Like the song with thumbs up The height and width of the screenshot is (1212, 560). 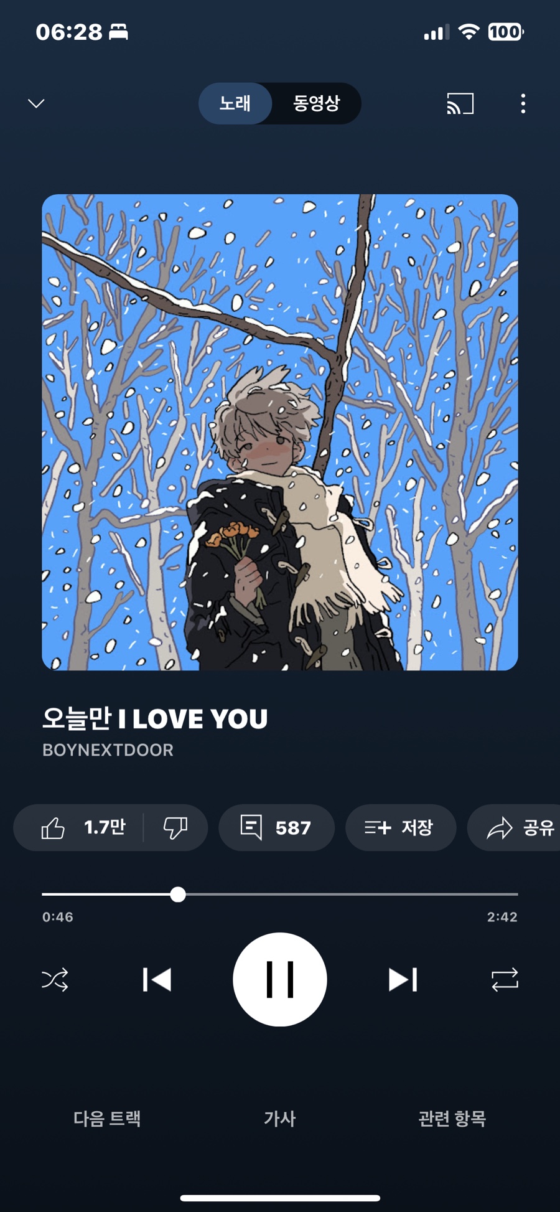pos(80,827)
